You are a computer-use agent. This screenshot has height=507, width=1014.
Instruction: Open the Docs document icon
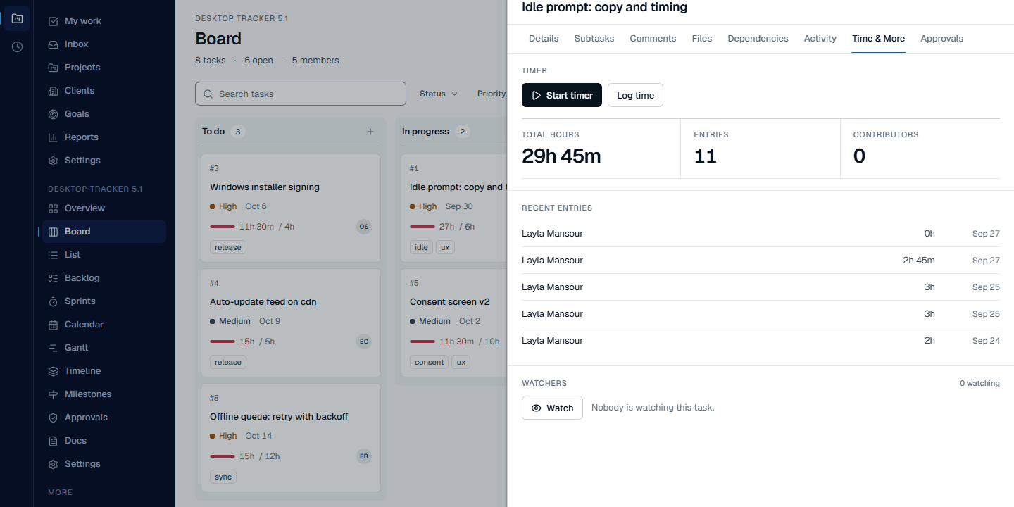pyautogui.click(x=53, y=441)
